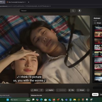Dislike the video with thumbs-down icon
The image size is (102, 102).
(x=42, y=90)
